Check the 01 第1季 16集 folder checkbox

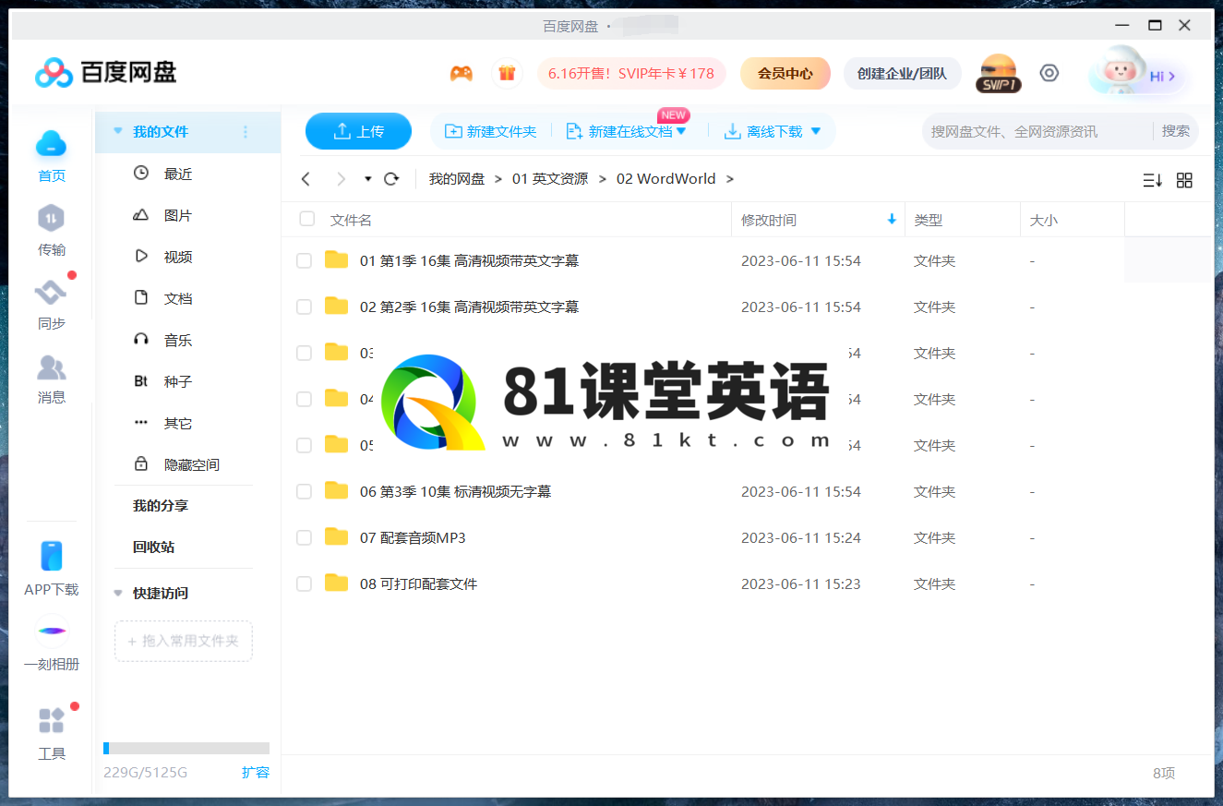304,261
